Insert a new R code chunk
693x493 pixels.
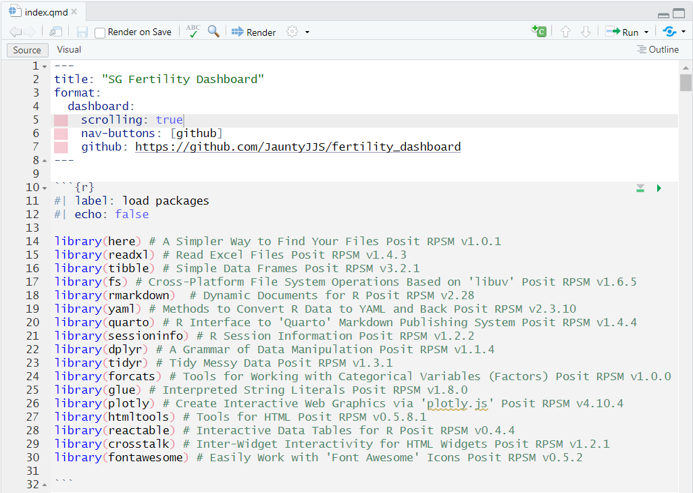coord(538,31)
